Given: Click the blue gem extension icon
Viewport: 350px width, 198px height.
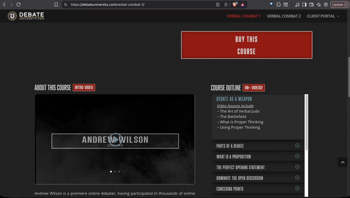Looking at the screenshot, I should click(271, 4).
